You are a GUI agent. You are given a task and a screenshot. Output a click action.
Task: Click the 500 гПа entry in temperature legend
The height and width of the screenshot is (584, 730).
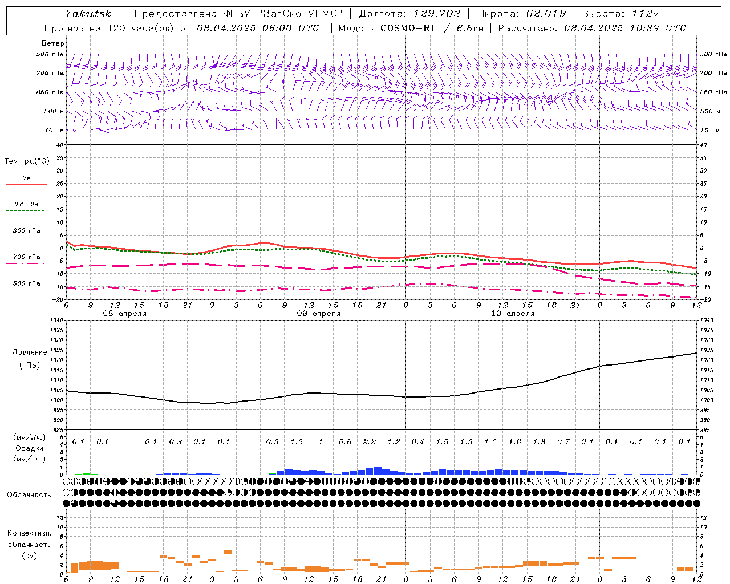coord(27,283)
